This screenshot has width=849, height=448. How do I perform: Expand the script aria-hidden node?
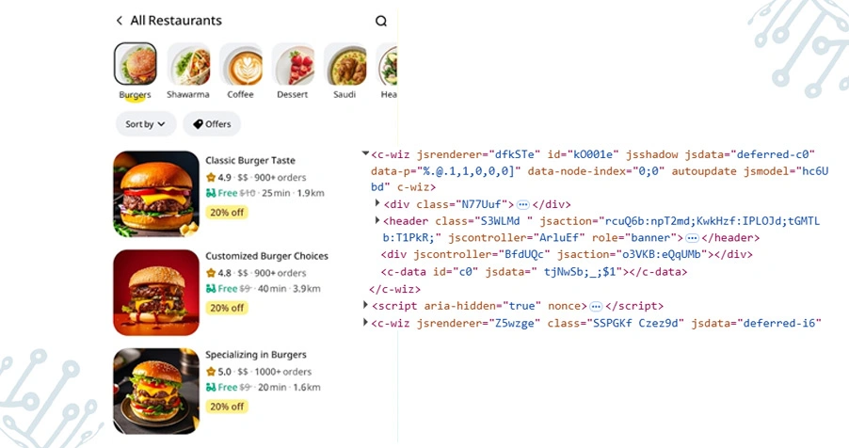366,306
